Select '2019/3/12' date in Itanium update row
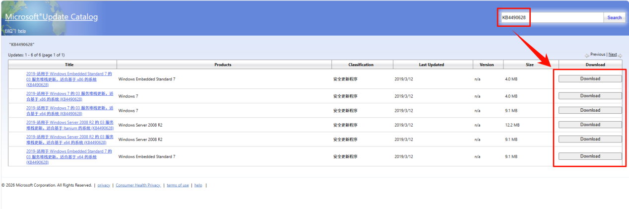The width and height of the screenshot is (629, 209). [x=403, y=125]
